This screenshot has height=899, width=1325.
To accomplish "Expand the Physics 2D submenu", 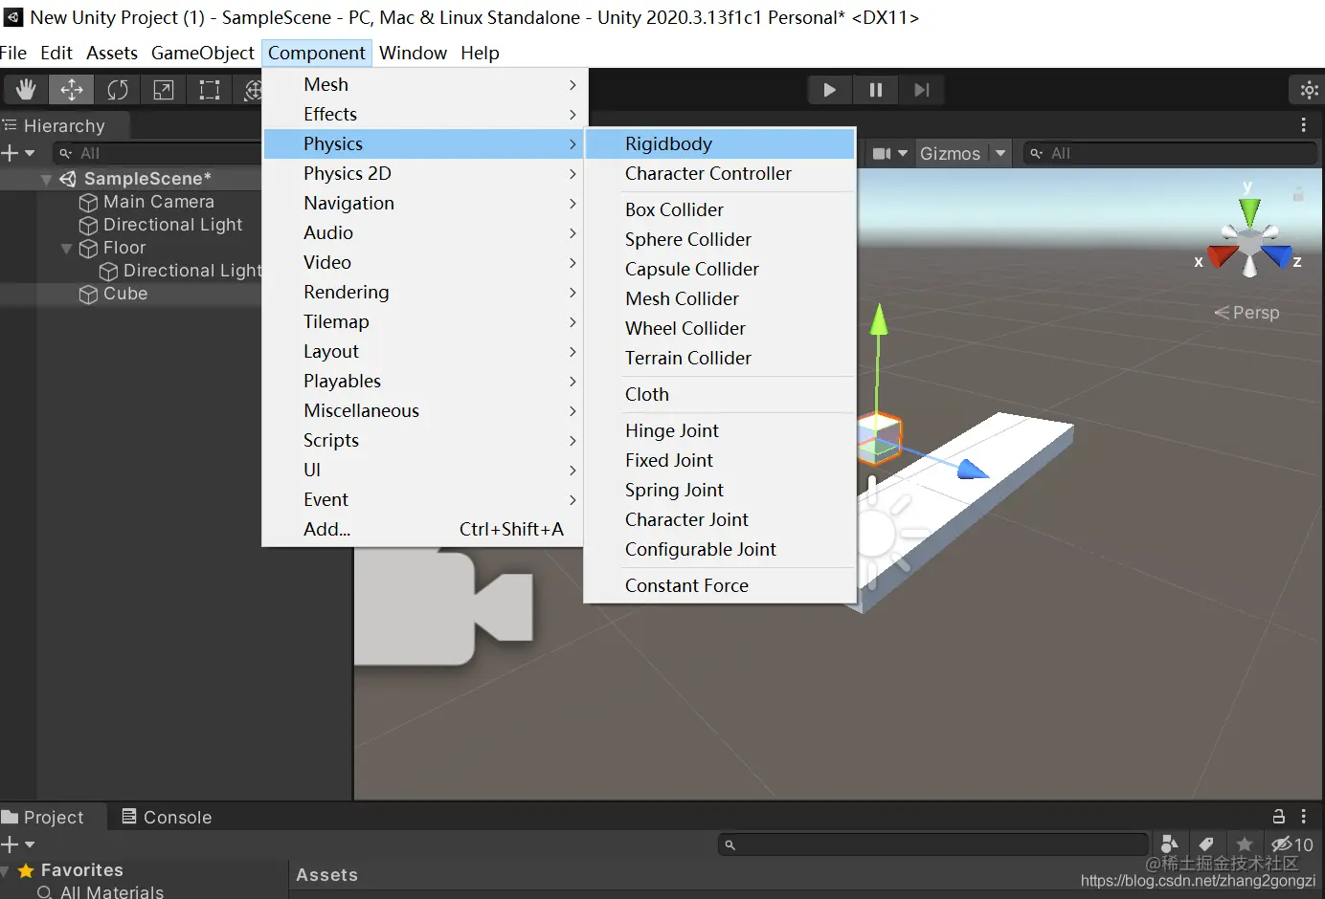I will click(x=424, y=173).
